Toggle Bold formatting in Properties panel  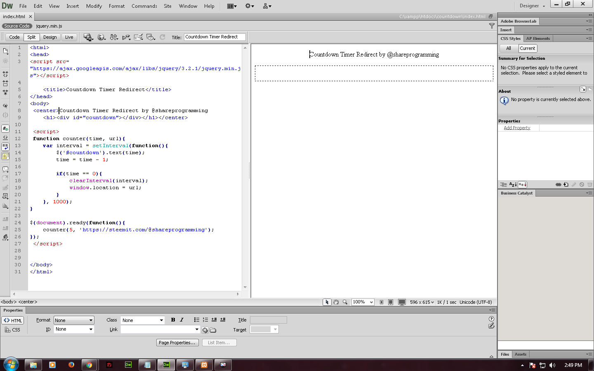173,320
